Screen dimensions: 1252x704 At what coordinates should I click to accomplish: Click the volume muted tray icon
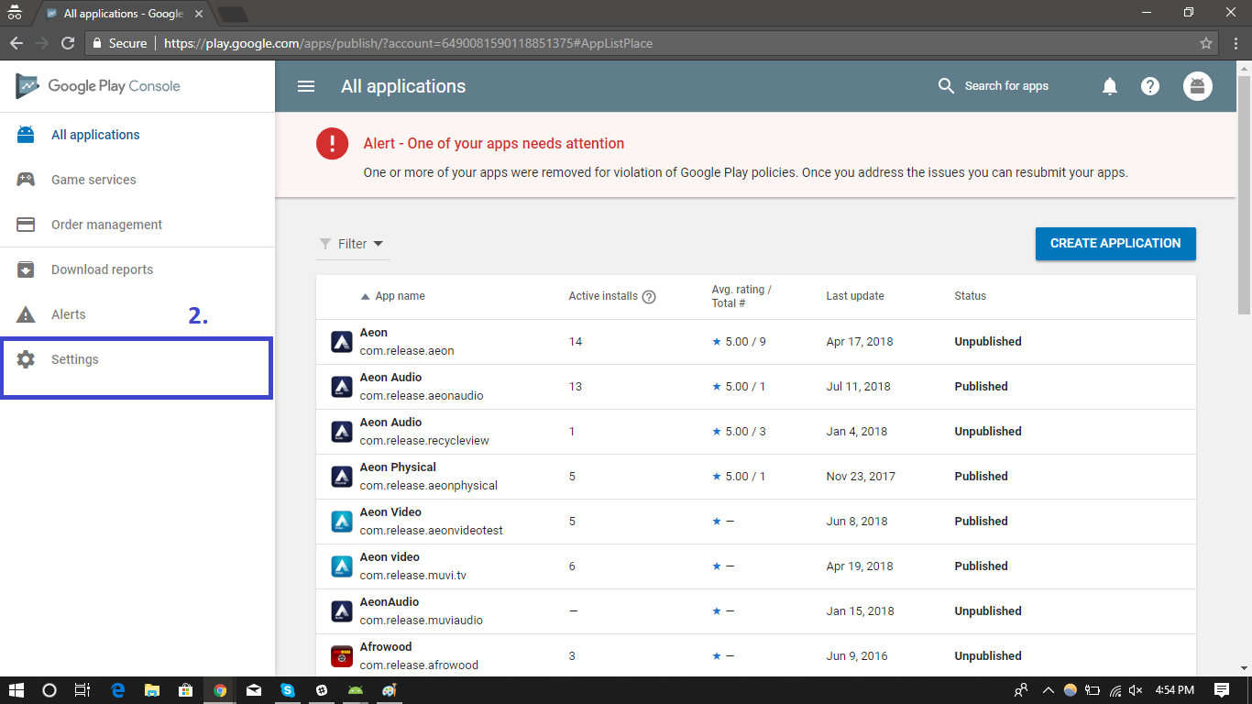tap(1136, 690)
